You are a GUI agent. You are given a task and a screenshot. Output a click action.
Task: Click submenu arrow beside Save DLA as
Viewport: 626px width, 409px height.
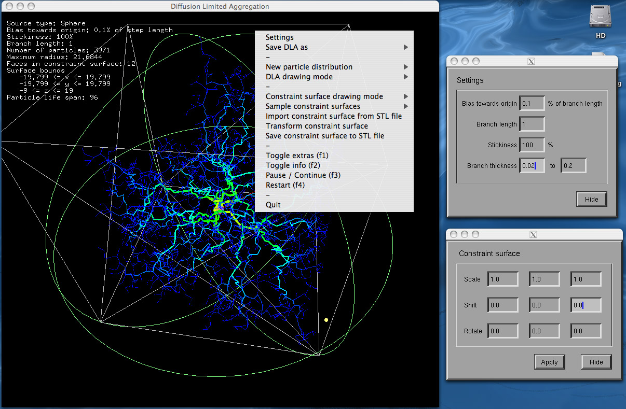[x=406, y=47]
